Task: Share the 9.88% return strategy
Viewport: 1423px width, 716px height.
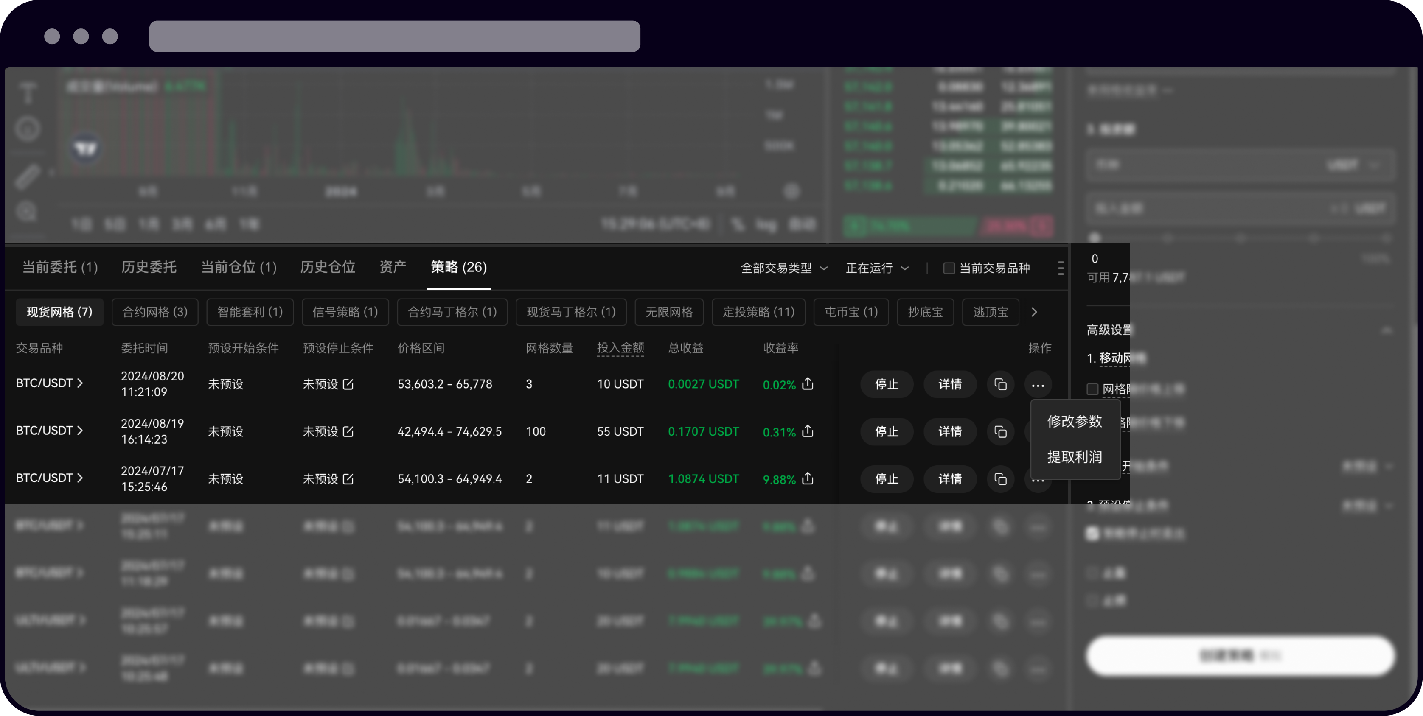Action: click(x=808, y=480)
